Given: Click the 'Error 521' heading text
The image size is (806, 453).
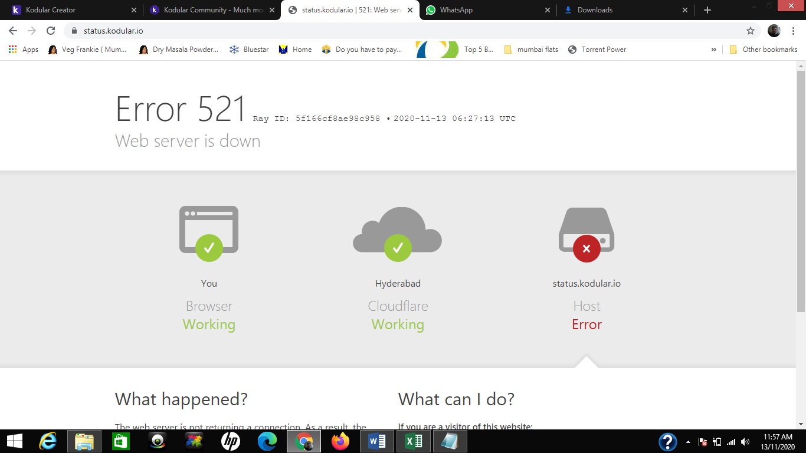Looking at the screenshot, I should (x=181, y=109).
